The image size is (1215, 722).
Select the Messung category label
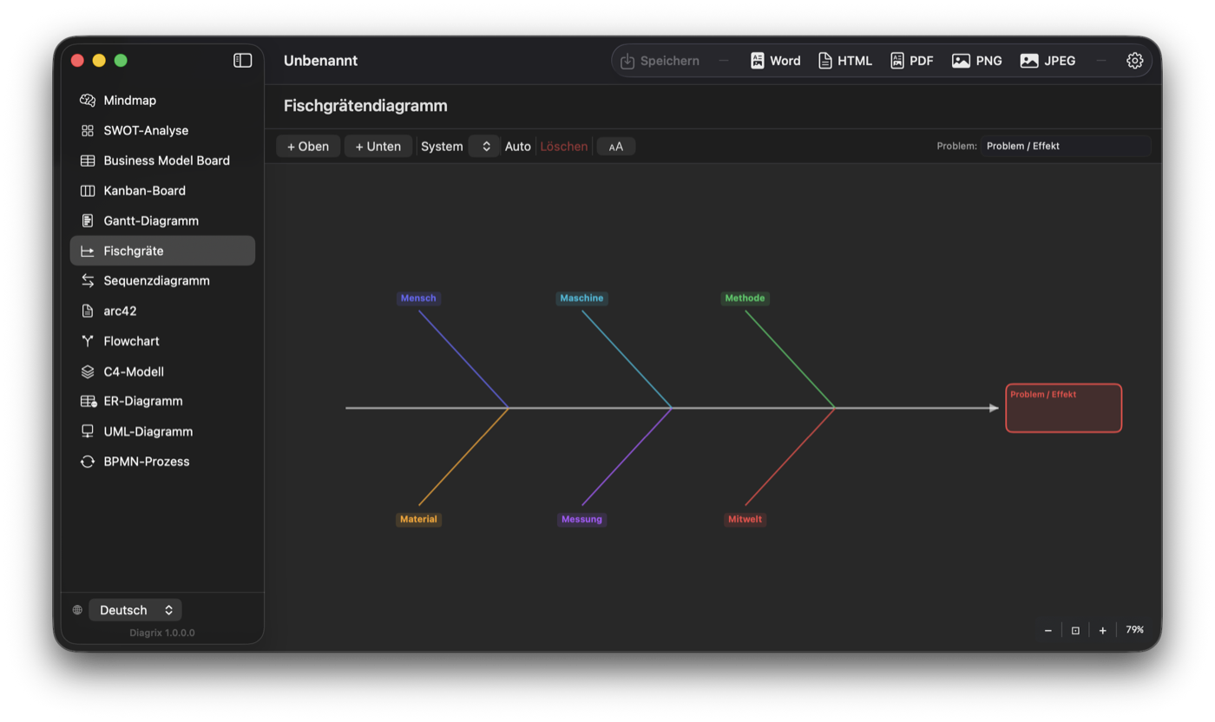click(x=581, y=520)
